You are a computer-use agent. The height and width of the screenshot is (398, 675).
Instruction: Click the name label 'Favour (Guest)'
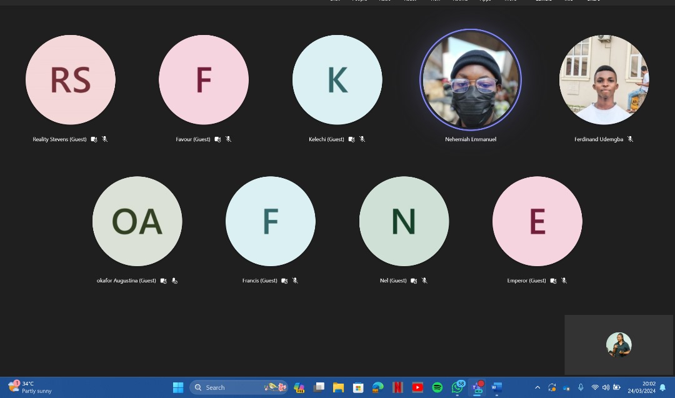pos(193,139)
